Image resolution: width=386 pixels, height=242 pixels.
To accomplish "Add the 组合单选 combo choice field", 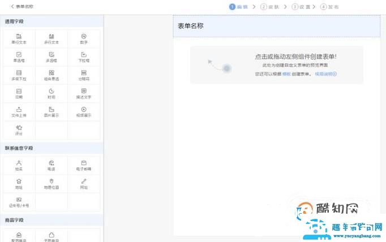I will click(51, 75).
